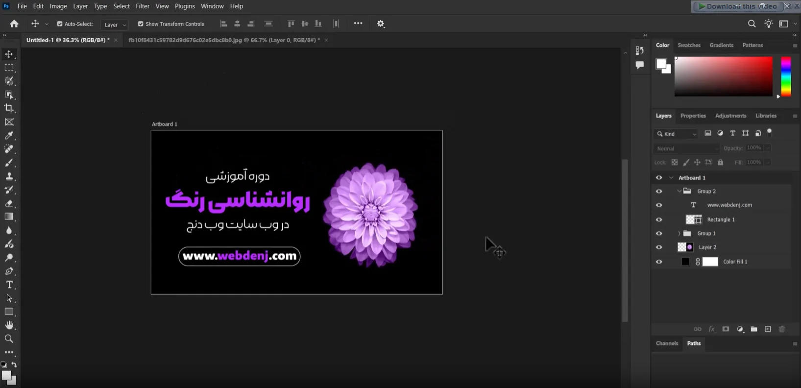The height and width of the screenshot is (388, 801).
Task: Open the Layer menu
Action: [80, 6]
